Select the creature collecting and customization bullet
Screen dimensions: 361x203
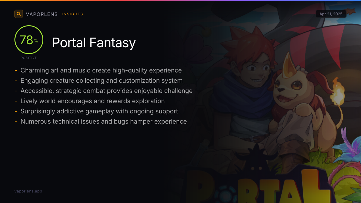pos(101,81)
